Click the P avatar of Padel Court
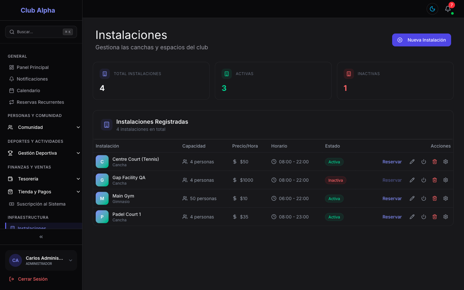The width and height of the screenshot is (464, 290). 102,217
